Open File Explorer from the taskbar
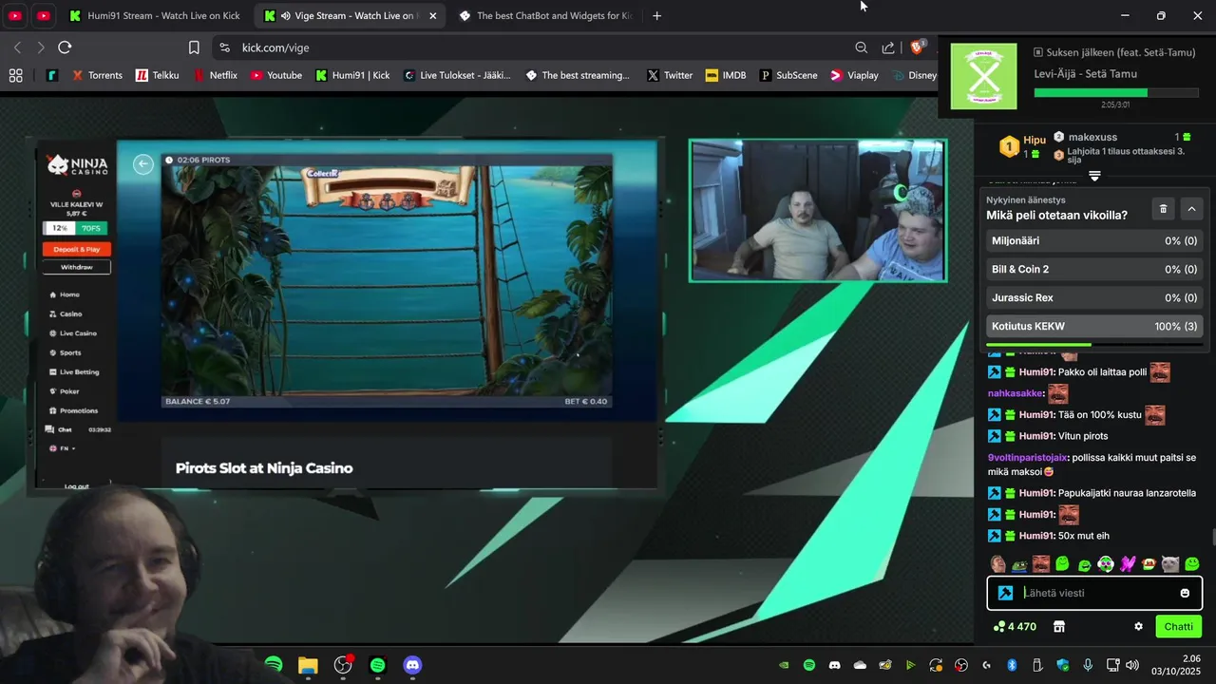Screen dimensions: 1216x684 pyautogui.click(x=308, y=665)
